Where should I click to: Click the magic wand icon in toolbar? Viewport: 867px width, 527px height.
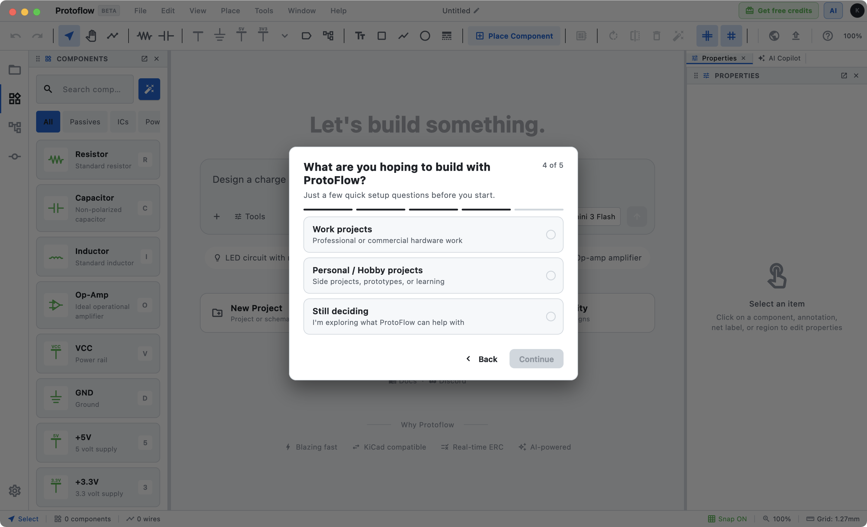click(x=679, y=36)
